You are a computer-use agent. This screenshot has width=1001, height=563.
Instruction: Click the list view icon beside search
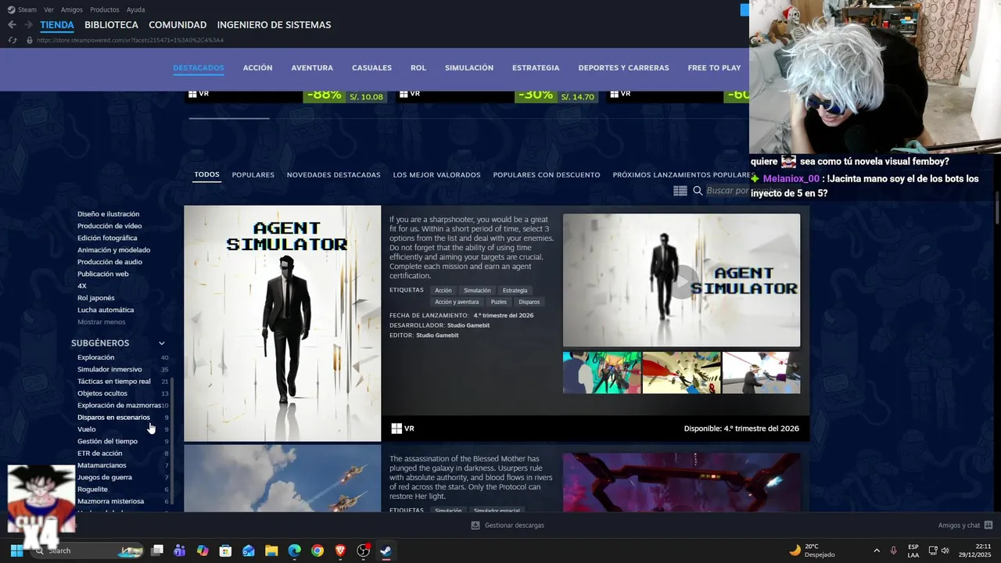coord(680,191)
